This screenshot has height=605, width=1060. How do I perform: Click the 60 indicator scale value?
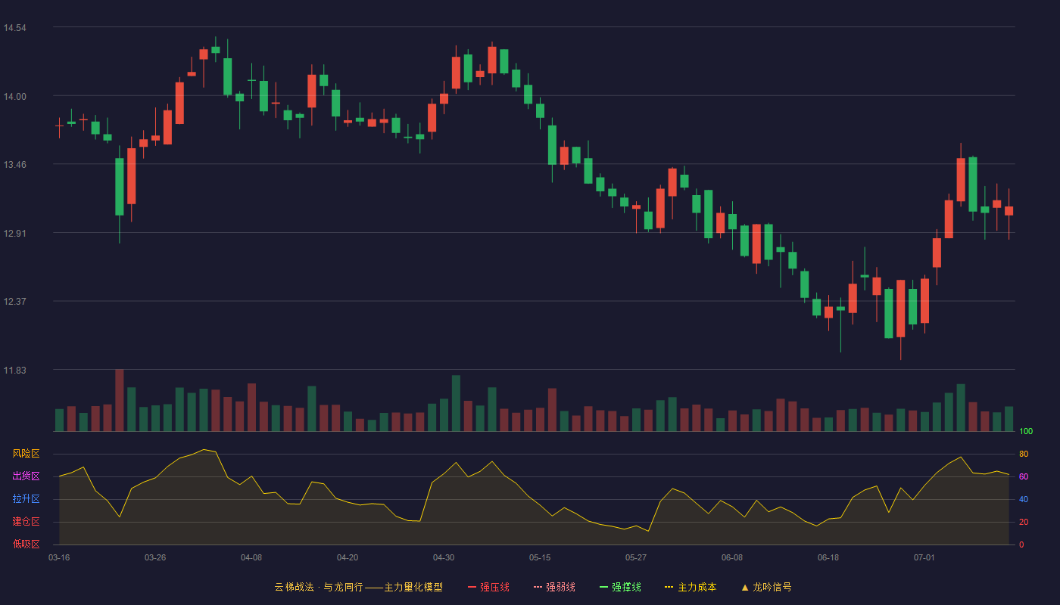pos(1024,476)
